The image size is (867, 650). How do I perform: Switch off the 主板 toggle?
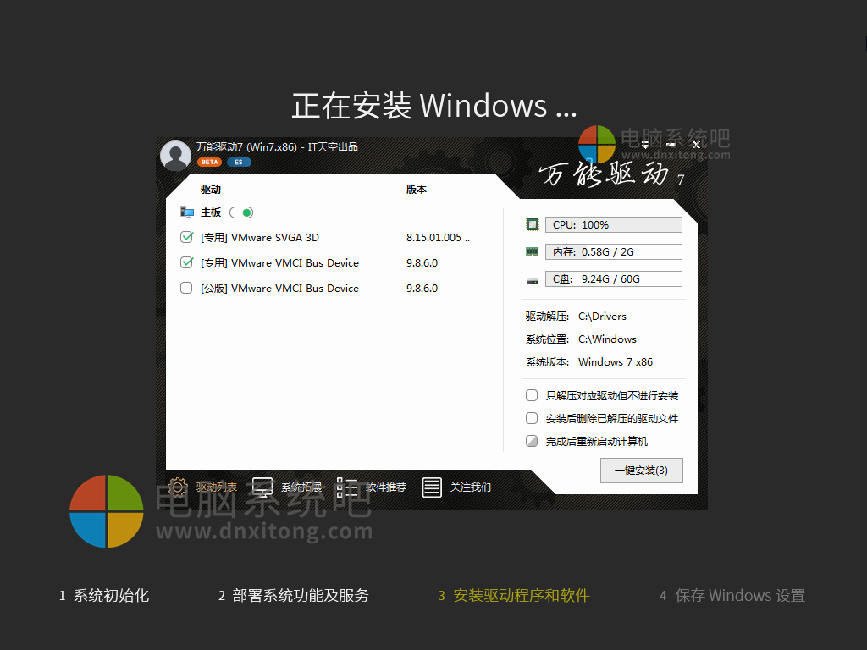240,212
